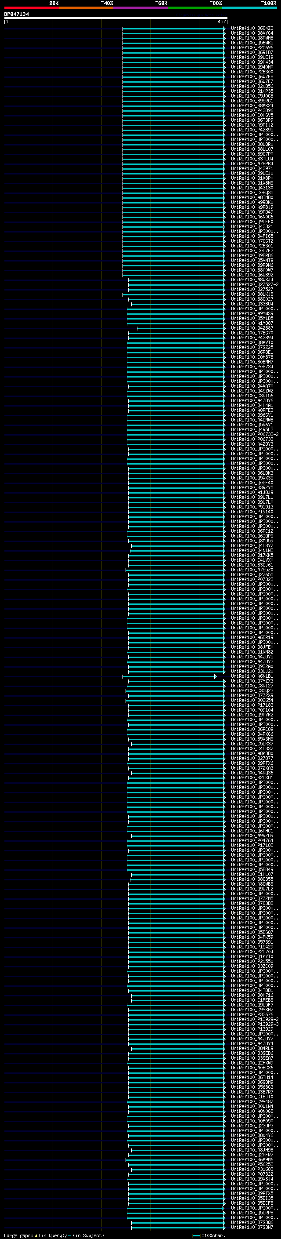Open hit UniRef100_Q6Q4Z3
Screen dimensions: 281x1239
pyautogui.click(x=252, y=29)
